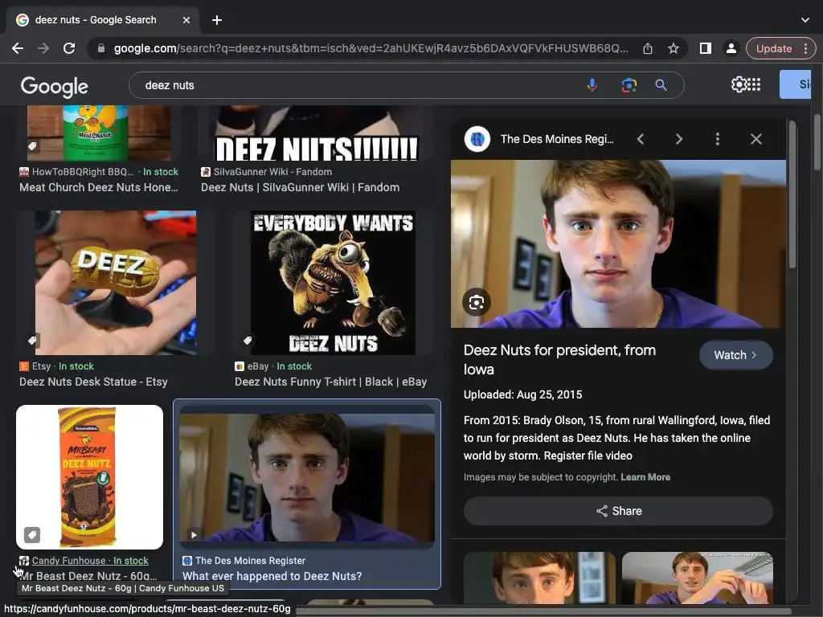Click the Google logo
823x617 pixels.
(x=54, y=87)
